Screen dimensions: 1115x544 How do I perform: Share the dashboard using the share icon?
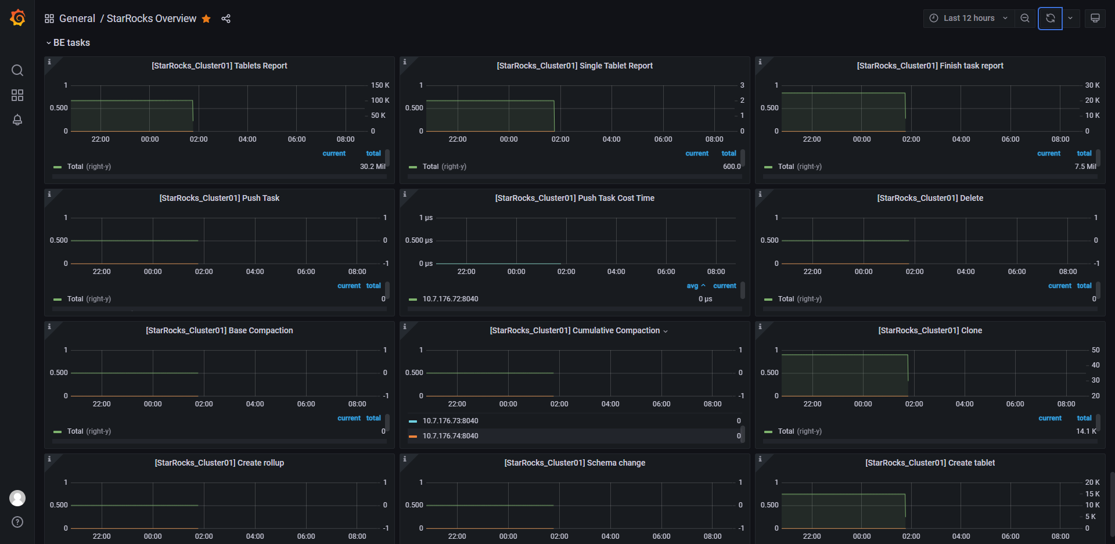point(226,19)
